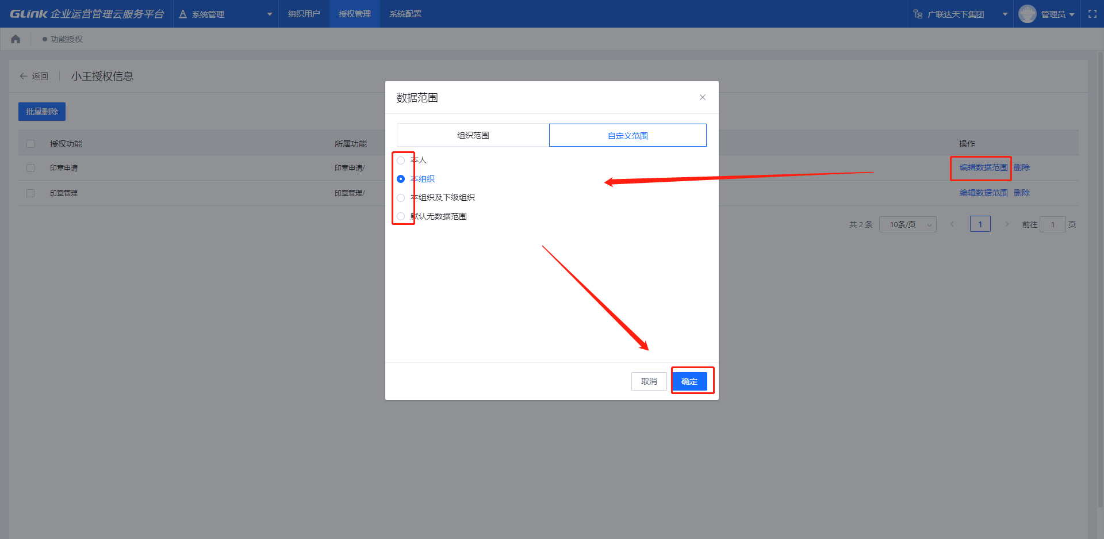Click the 印章管理 function cell

click(x=64, y=193)
